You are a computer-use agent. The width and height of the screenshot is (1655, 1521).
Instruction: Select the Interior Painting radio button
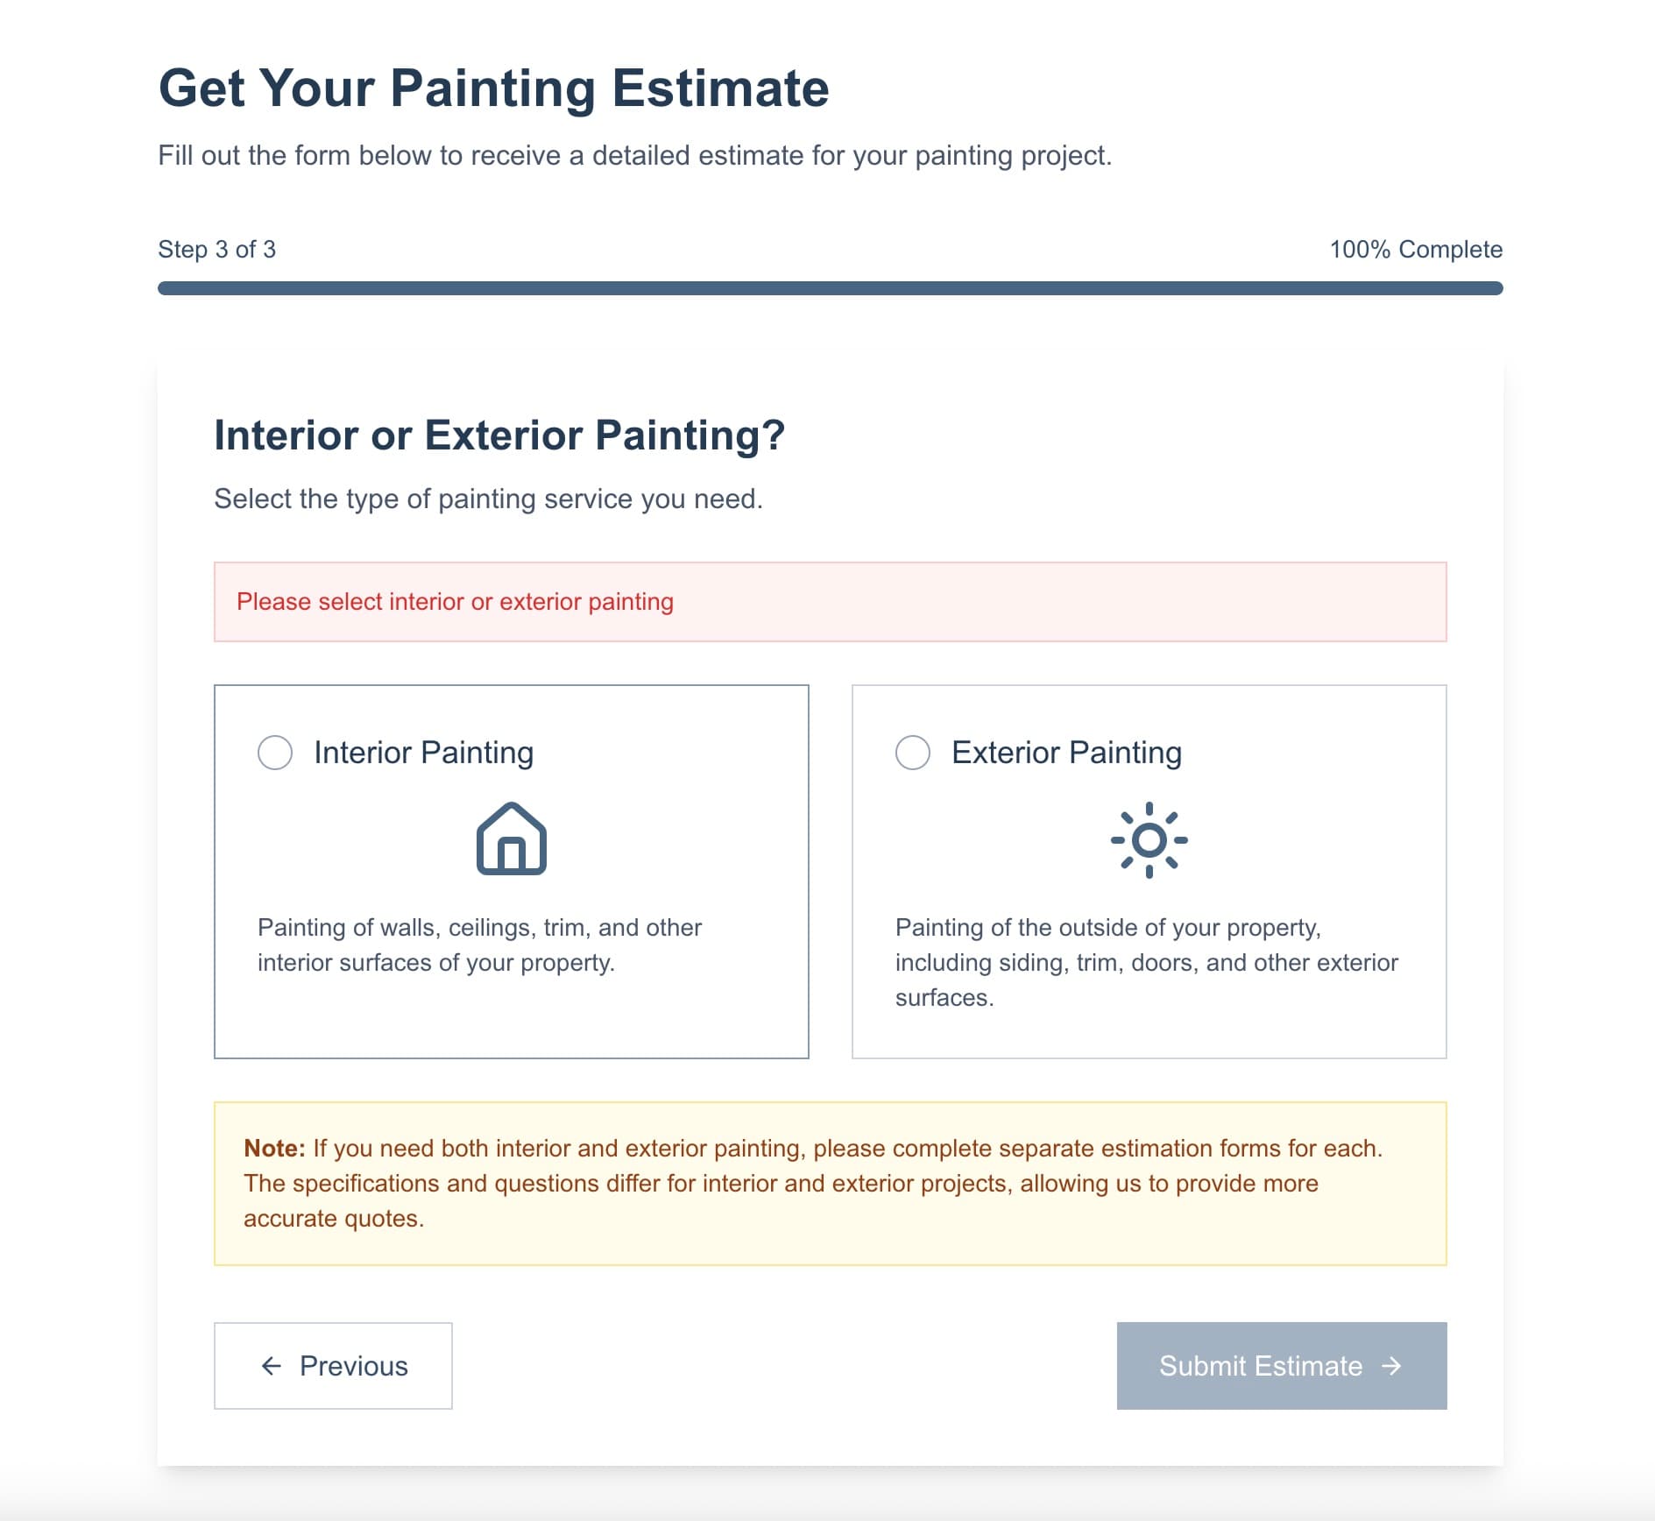click(x=274, y=752)
